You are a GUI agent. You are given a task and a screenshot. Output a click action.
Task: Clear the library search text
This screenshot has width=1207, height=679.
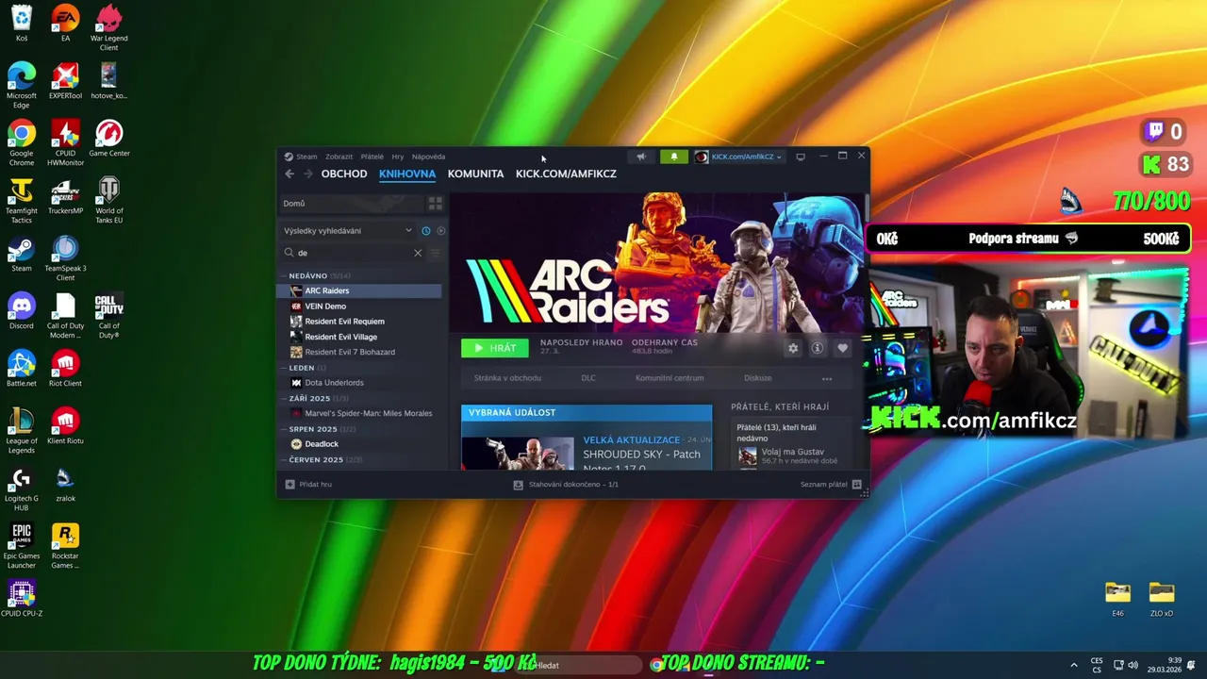tap(418, 253)
